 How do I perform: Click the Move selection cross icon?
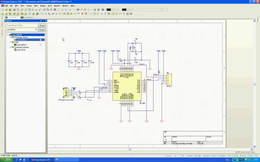(x=66, y=10)
